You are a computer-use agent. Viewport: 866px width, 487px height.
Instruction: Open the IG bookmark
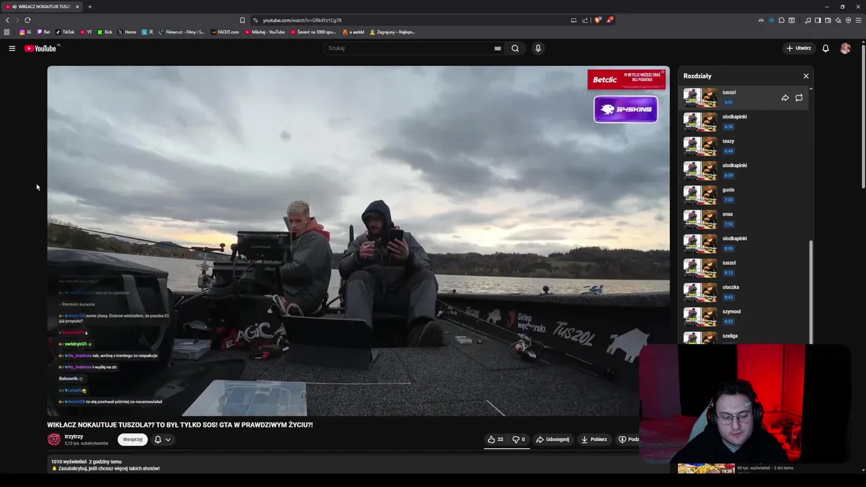coord(25,32)
